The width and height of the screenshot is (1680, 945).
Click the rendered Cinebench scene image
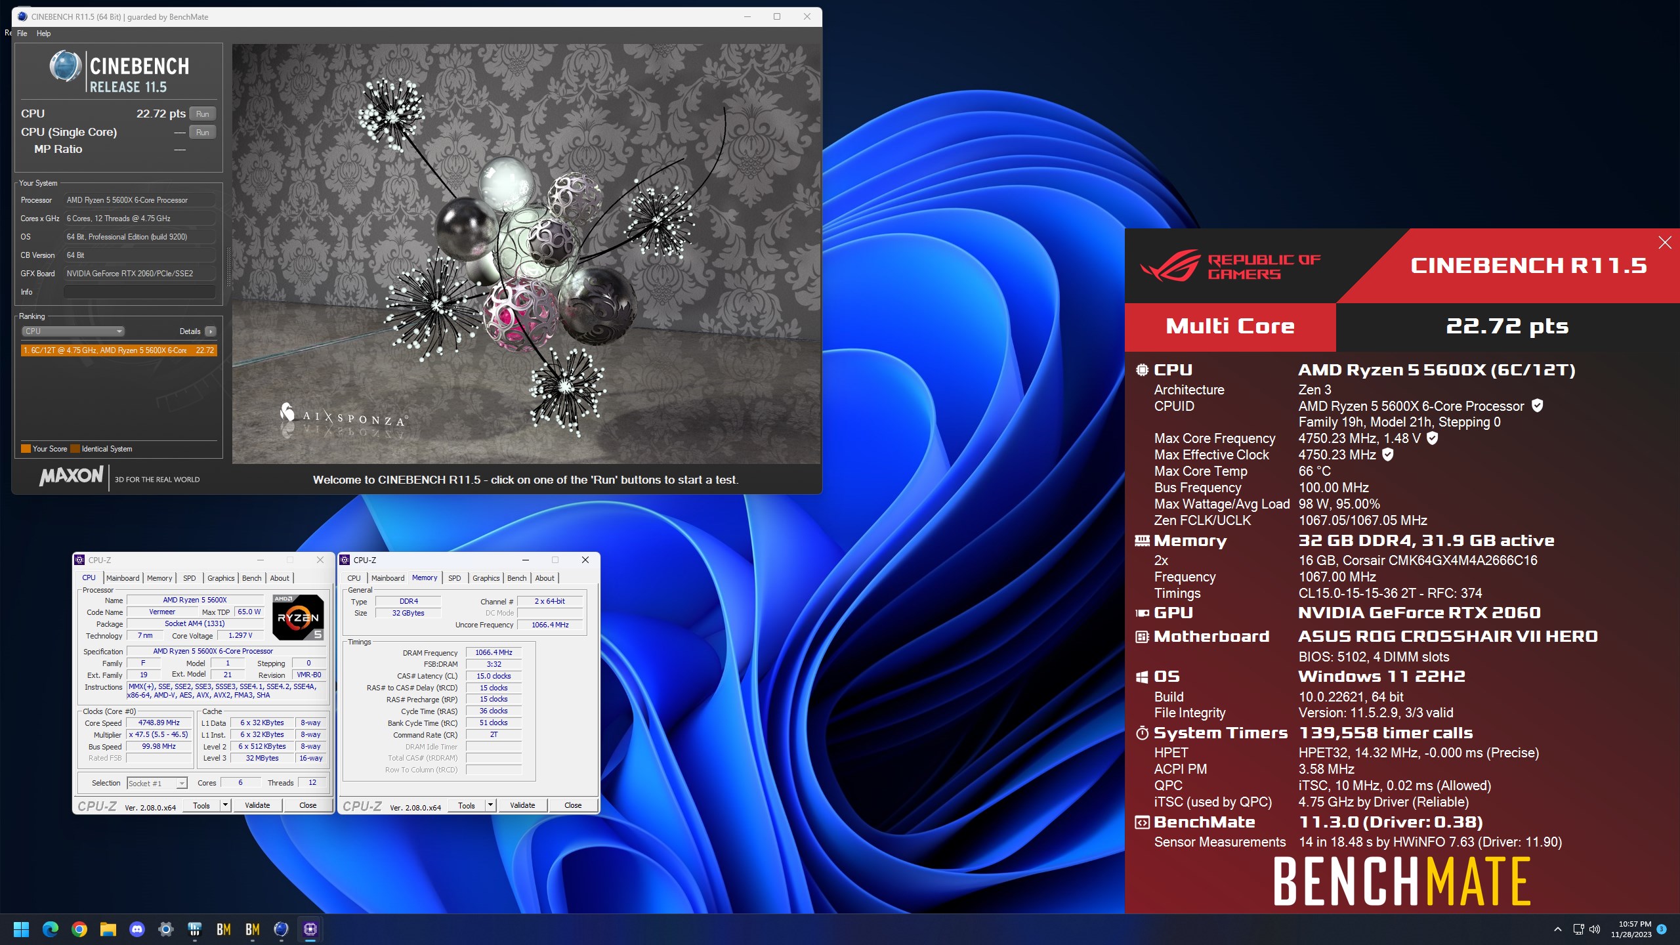point(526,254)
